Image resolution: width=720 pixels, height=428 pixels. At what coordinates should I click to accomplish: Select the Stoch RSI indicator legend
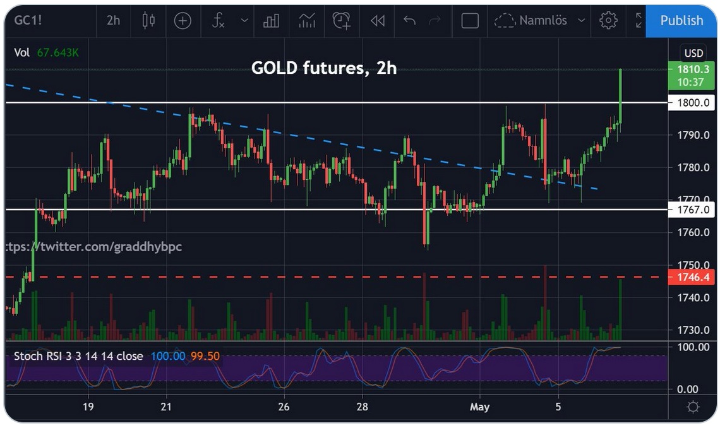(78, 357)
